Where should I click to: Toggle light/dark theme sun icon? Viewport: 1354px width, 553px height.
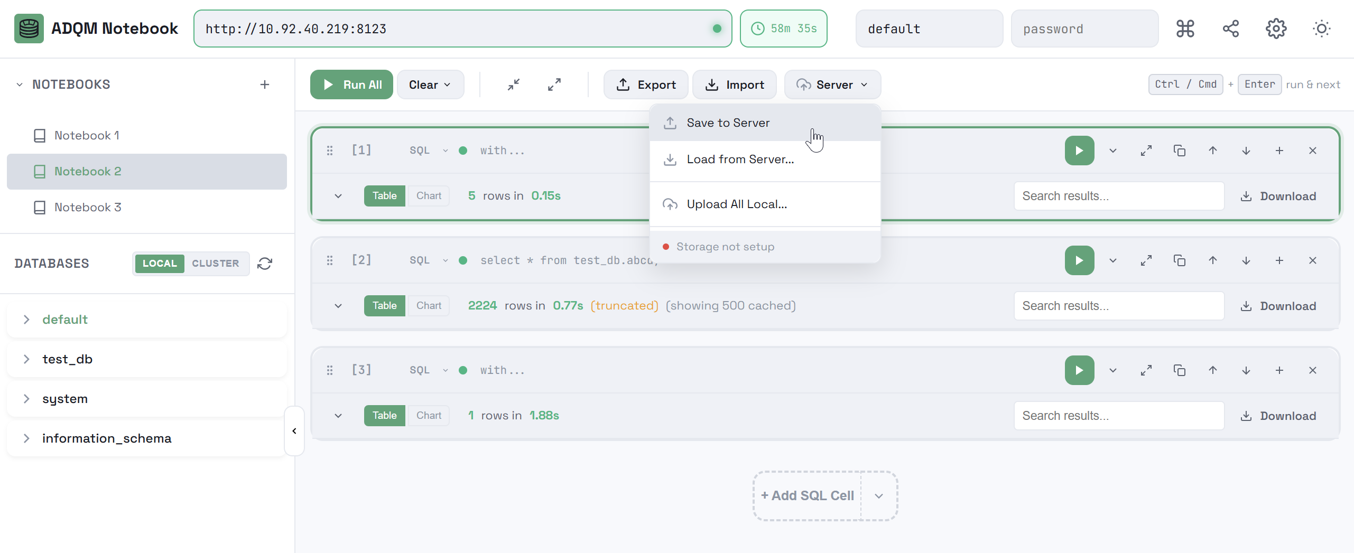tap(1321, 29)
